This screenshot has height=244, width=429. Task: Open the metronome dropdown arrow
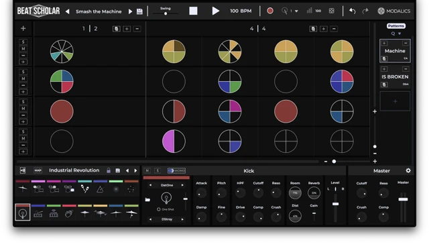[x=296, y=11]
